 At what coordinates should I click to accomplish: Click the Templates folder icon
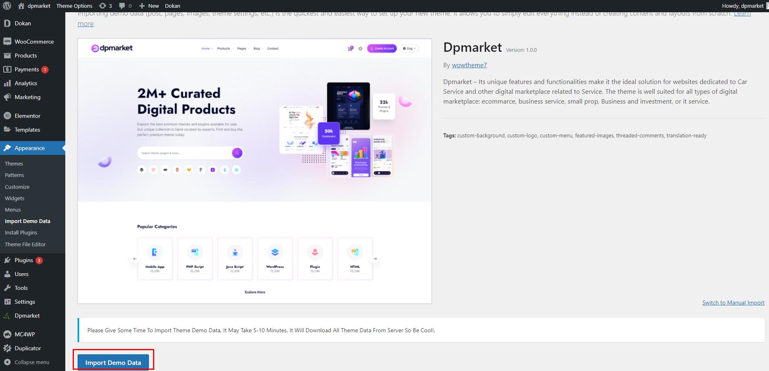(7, 130)
